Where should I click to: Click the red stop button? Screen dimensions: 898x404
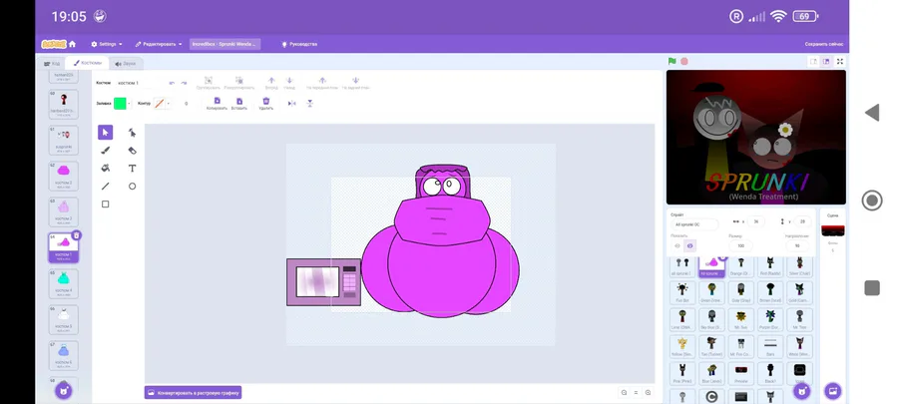(683, 61)
